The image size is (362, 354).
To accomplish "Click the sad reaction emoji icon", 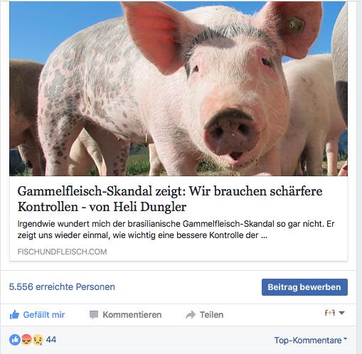I will [38, 340].
